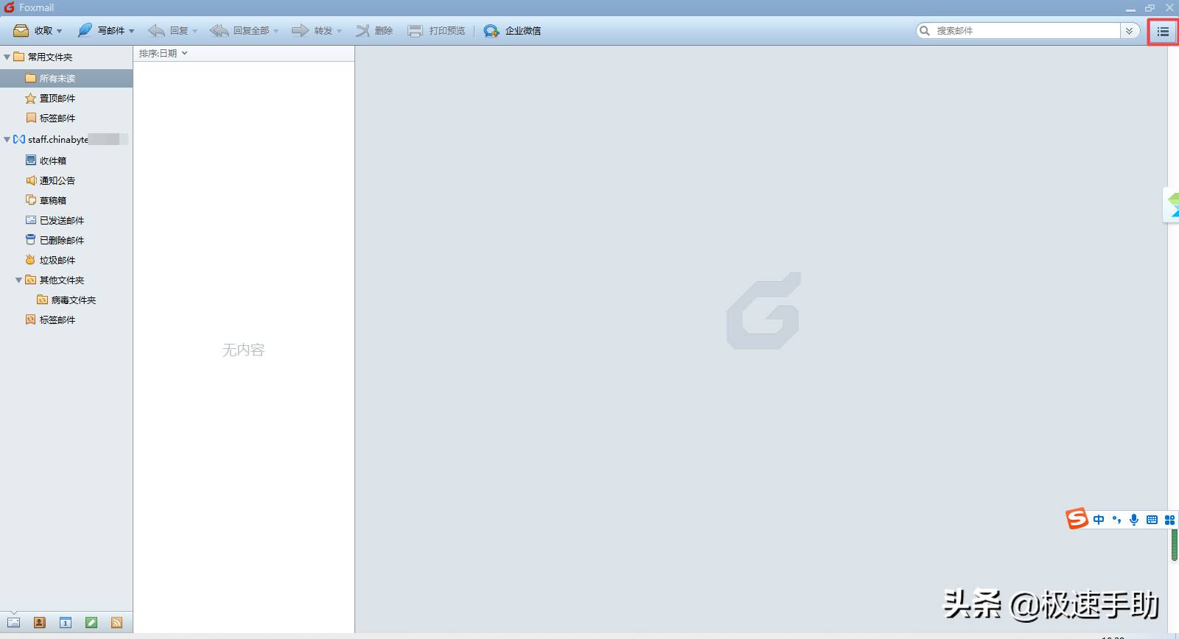Open the main menu list icon
Viewport: 1179px width, 639px height.
click(1163, 32)
